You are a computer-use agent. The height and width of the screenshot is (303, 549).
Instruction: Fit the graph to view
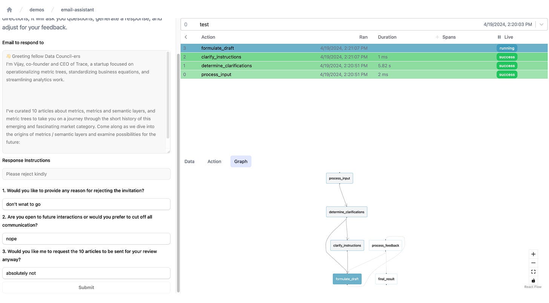click(533, 272)
